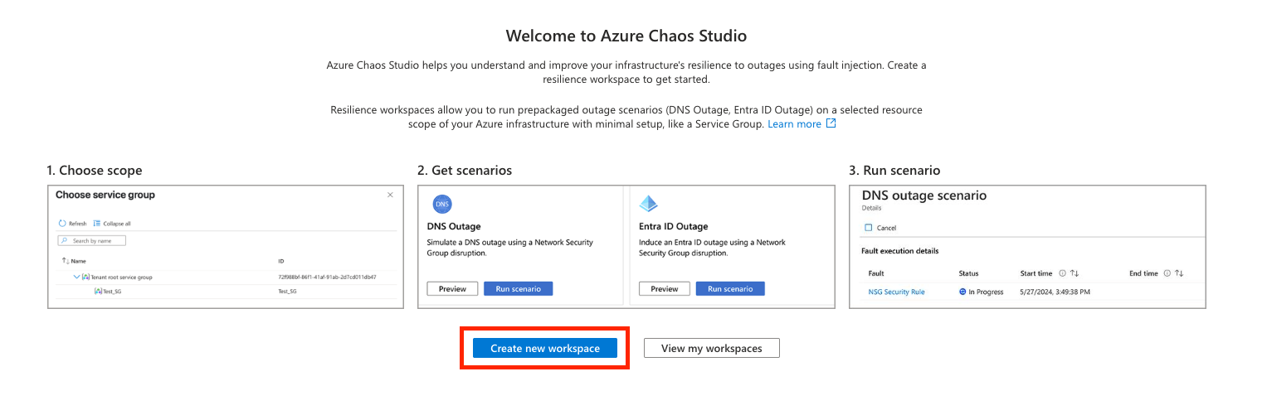Click the external link icon after Learn more
The height and width of the screenshot is (415, 1267).
tap(831, 123)
